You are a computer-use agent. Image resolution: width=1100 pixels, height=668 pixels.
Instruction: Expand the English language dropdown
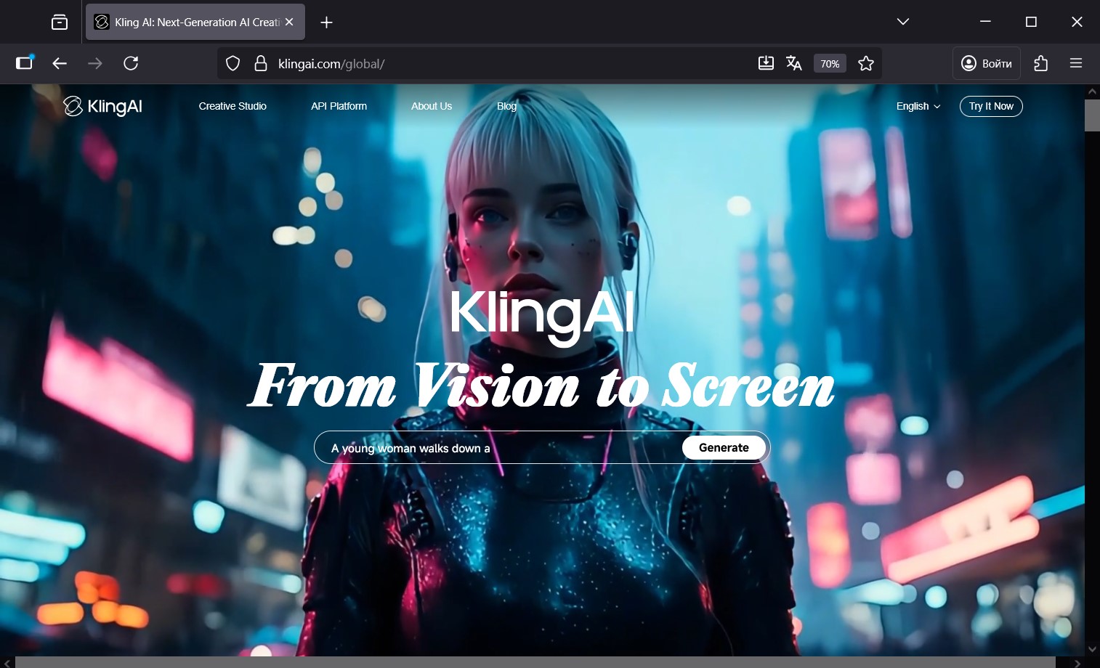tap(918, 106)
